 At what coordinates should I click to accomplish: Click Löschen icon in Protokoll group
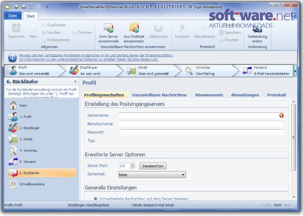click(x=182, y=28)
